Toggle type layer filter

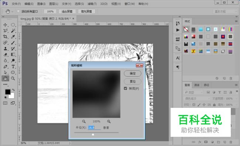point(219,92)
